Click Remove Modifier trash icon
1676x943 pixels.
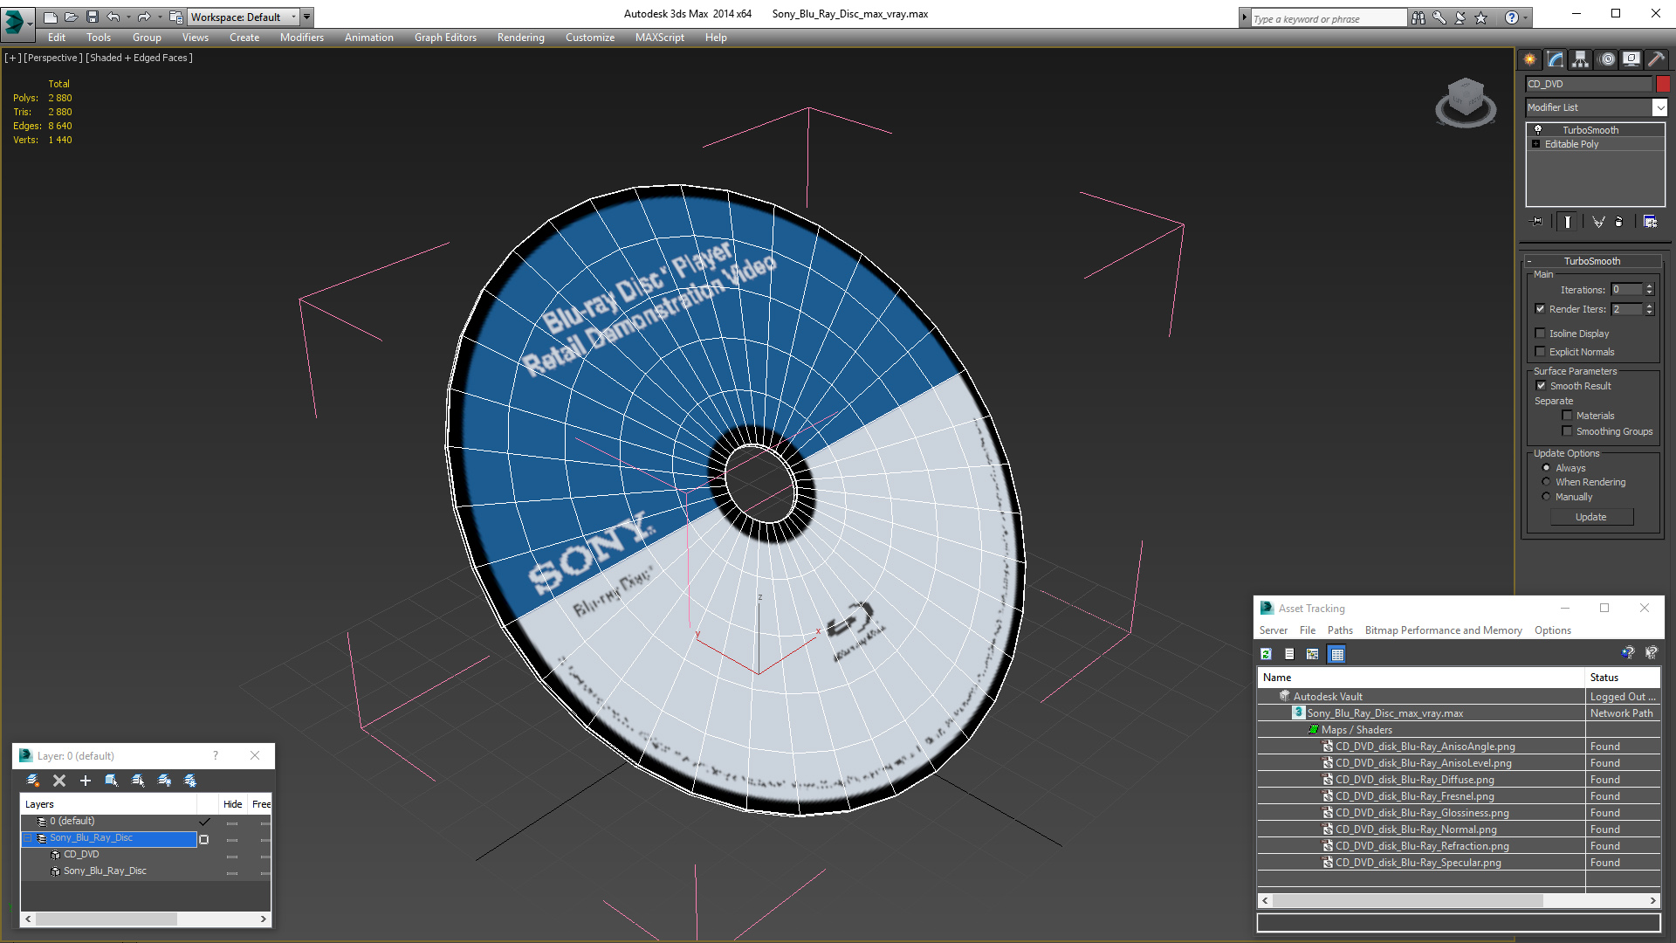[1619, 222]
